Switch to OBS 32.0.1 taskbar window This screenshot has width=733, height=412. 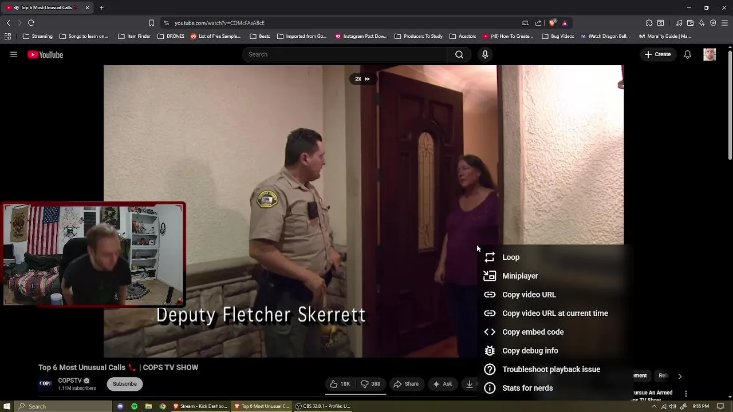pyautogui.click(x=324, y=406)
